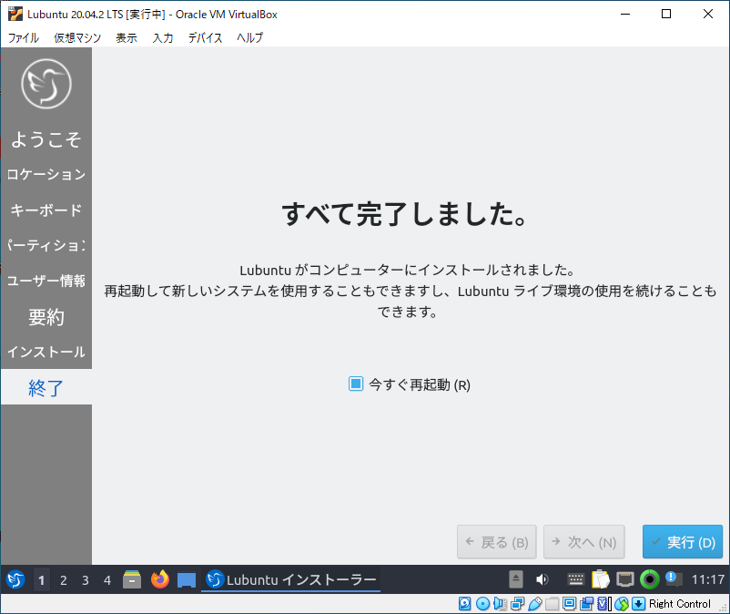
Task: Click the VirtualBox CPU virtualization status icon
Action: coord(604,604)
